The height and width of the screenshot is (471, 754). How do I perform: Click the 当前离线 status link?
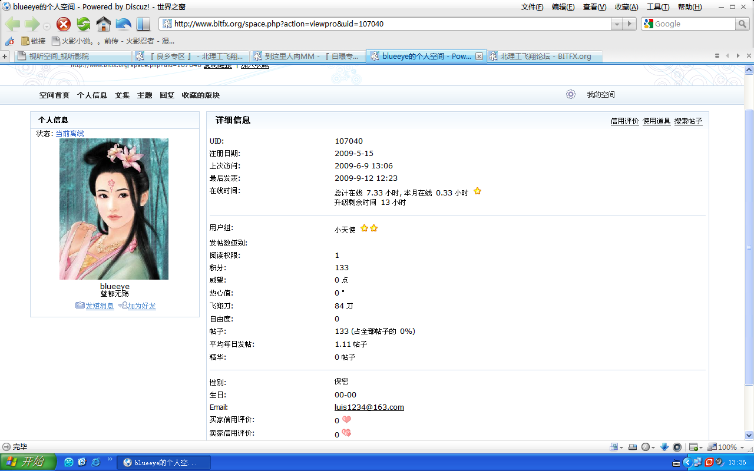(x=70, y=134)
